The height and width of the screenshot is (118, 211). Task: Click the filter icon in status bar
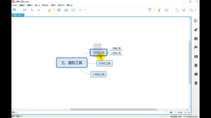[167, 112]
